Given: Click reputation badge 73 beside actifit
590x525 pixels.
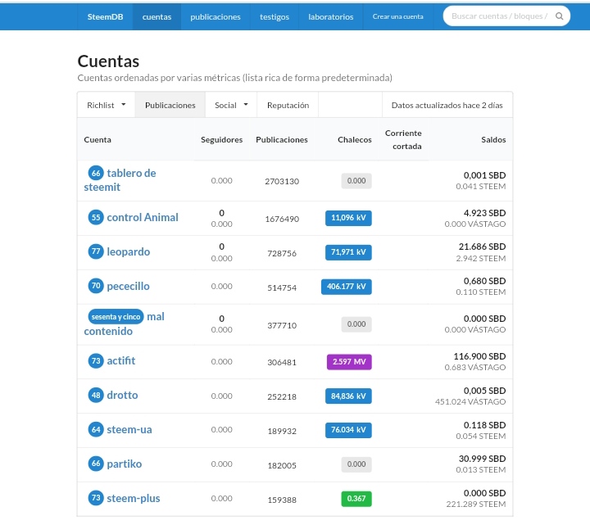Looking at the screenshot, I should tap(96, 361).
